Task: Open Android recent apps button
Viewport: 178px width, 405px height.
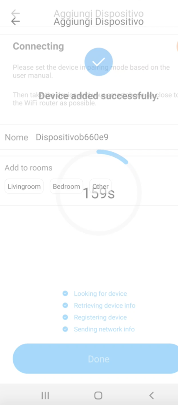Action: coord(45,395)
